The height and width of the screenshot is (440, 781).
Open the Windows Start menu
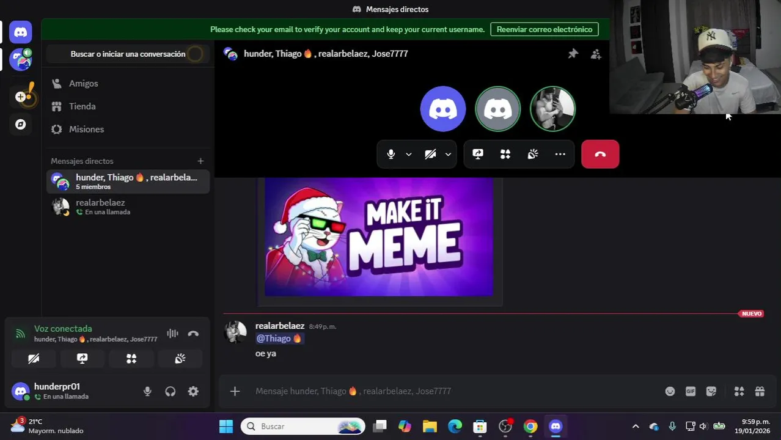pos(226,427)
